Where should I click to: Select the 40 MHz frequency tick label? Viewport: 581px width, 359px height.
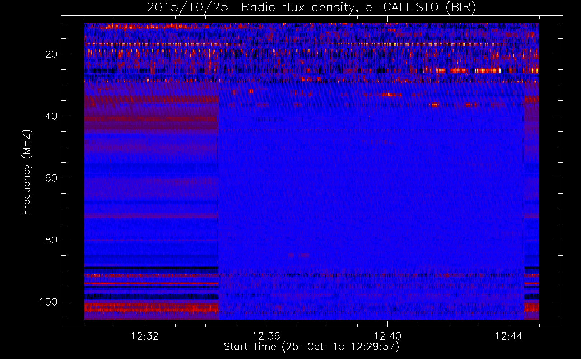(x=52, y=116)
